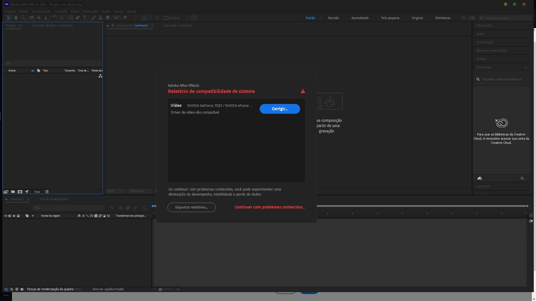This screenshot has width=536, height=301.
Task: Select the Pen tool
Action: pos(78,18)
